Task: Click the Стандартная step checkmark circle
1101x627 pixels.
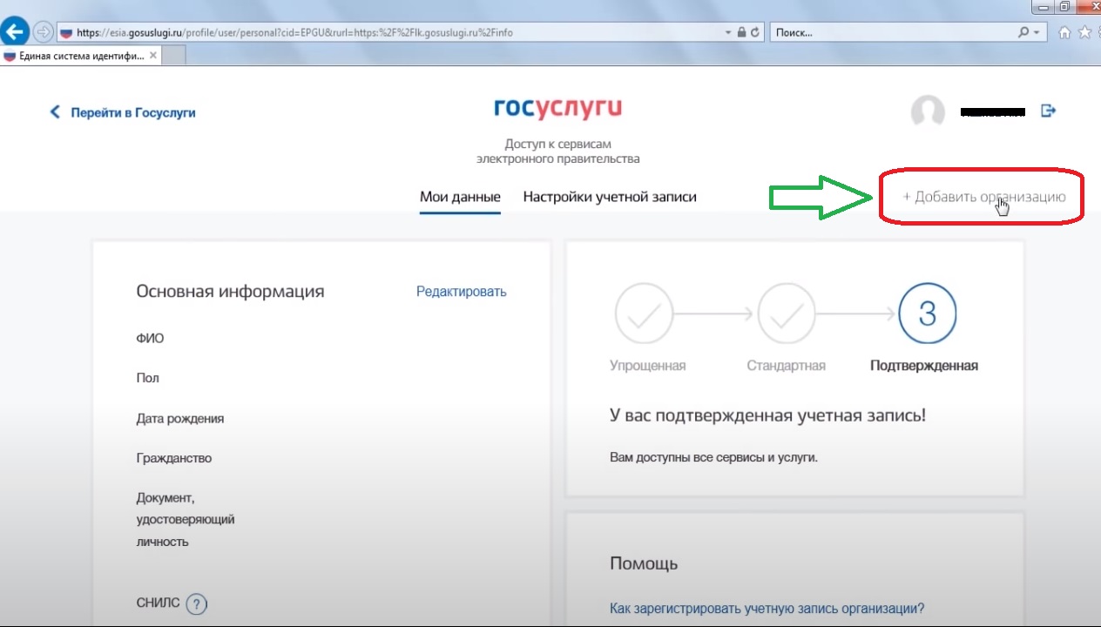Action: click(x=787, y=313)
